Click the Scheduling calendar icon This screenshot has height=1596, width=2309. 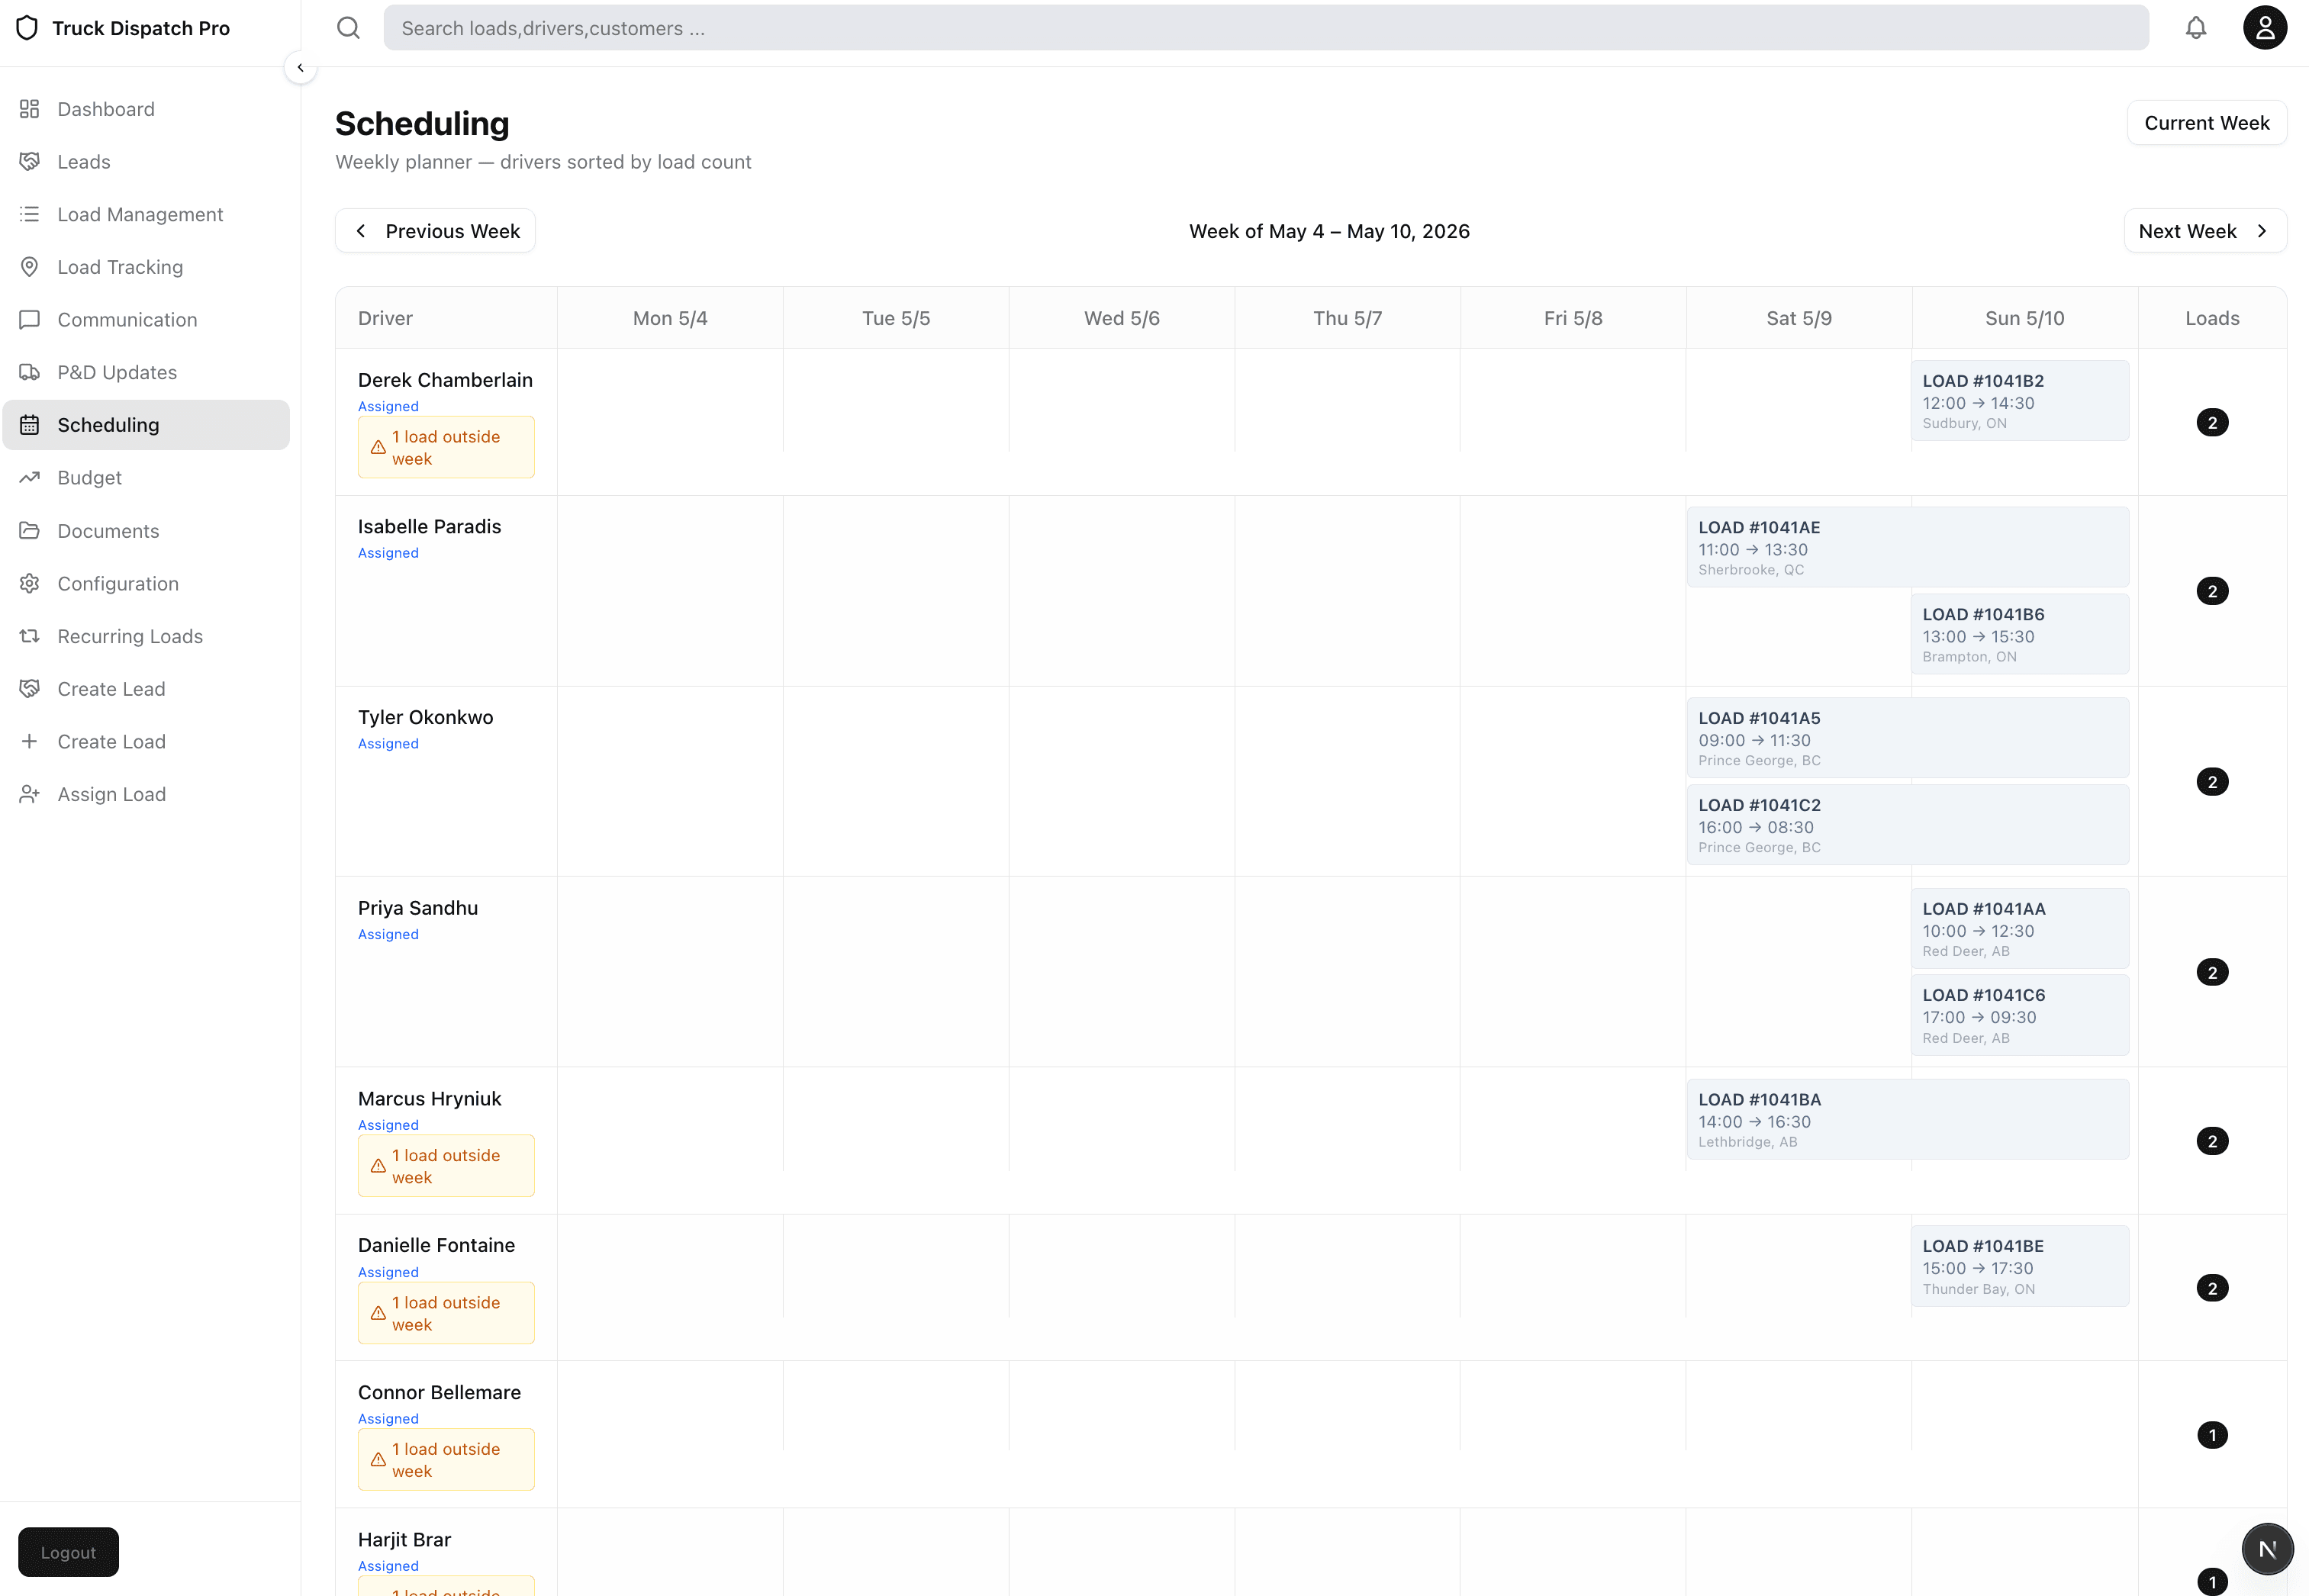tap(30, 425)
